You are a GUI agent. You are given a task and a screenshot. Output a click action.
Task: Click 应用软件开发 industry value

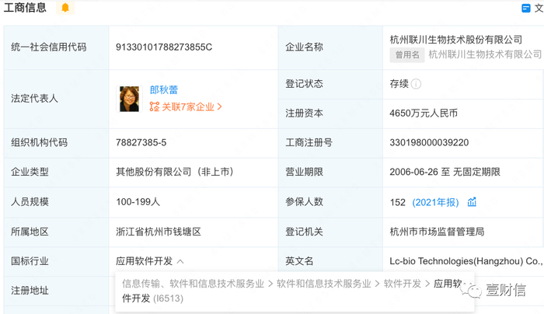point(144,261)
